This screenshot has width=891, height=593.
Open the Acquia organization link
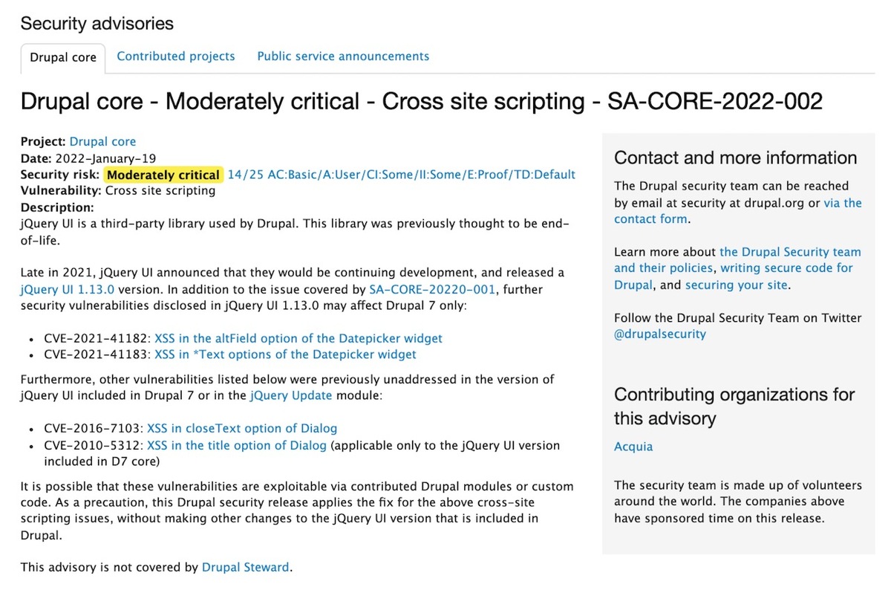point(633,447)
